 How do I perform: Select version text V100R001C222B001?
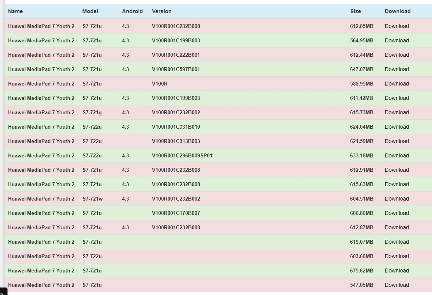click(x=176, y=55)
